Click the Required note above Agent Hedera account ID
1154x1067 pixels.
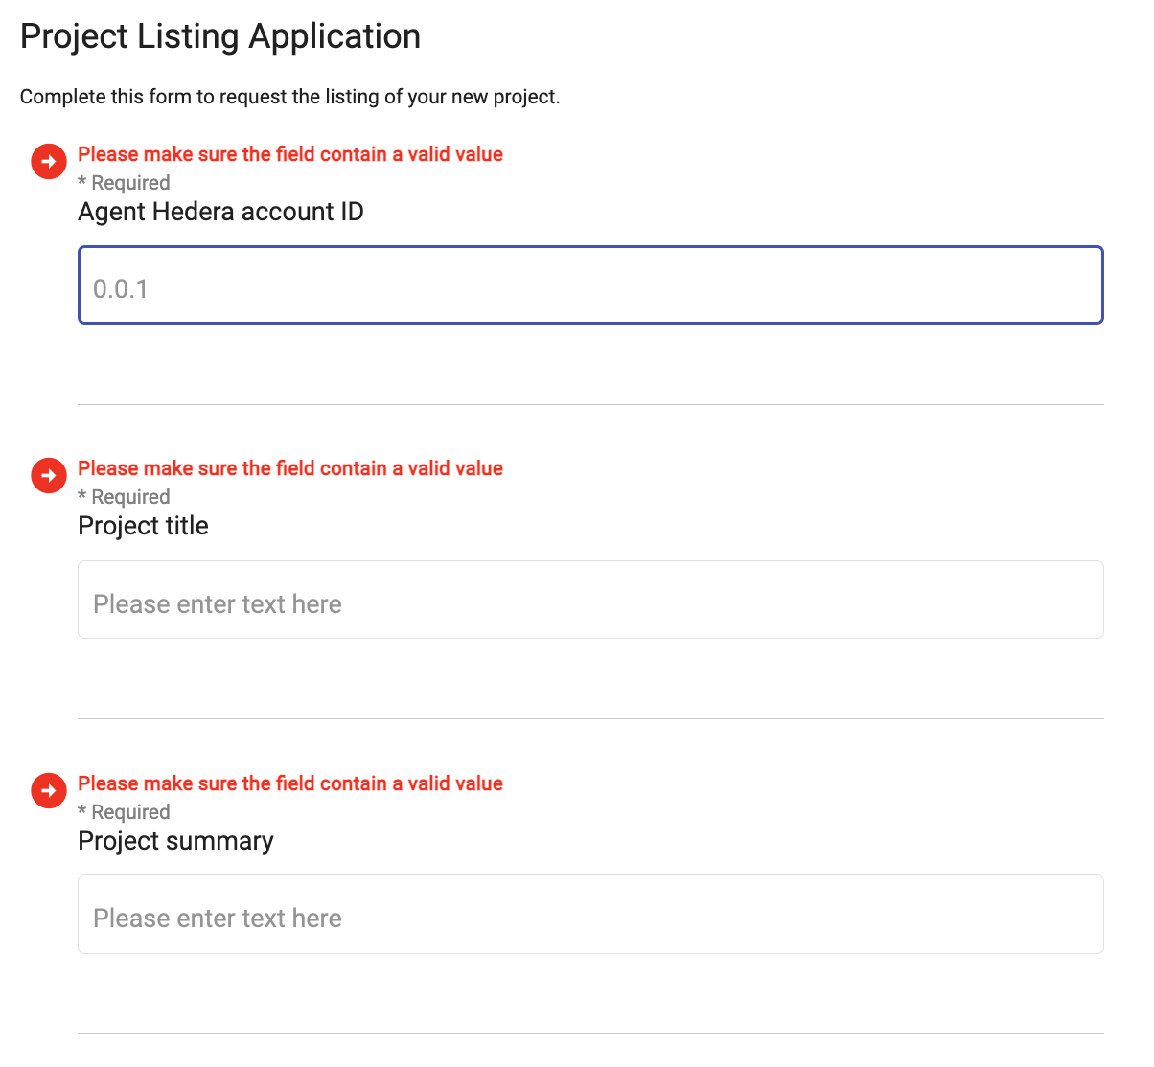[124, 183]
